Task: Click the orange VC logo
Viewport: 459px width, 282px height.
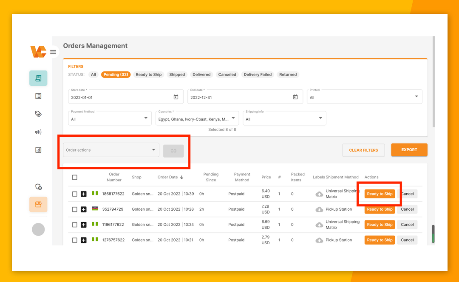Action: pyautogui.click(x=38, y=52)
